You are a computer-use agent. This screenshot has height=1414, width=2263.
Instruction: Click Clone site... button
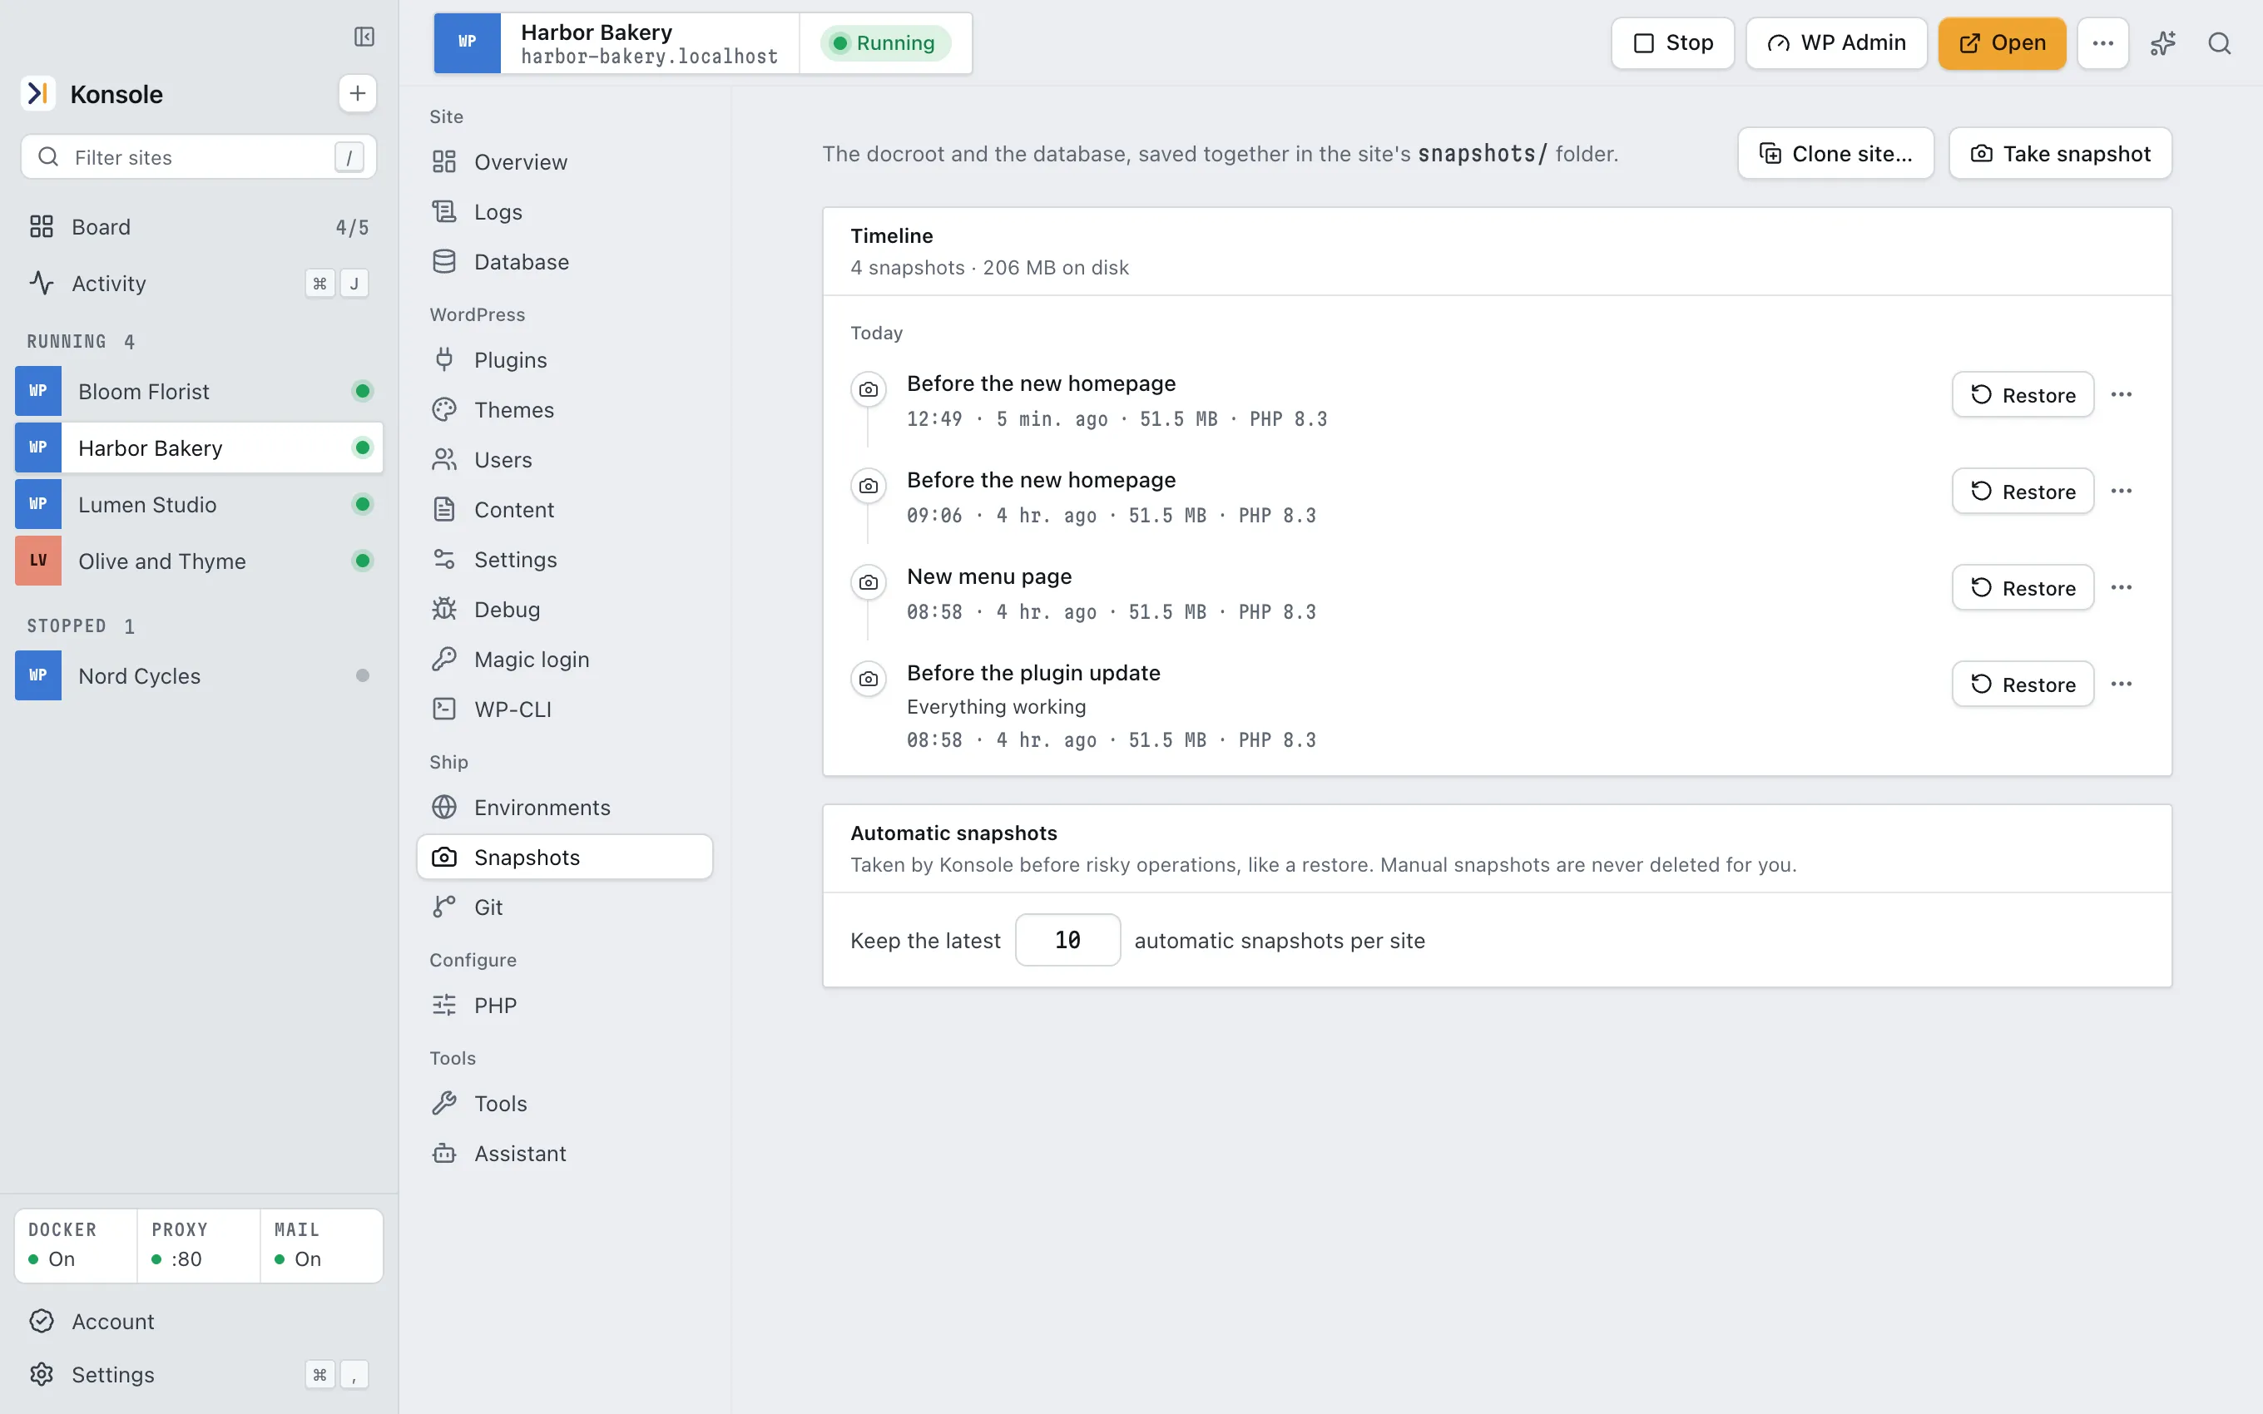point(1835,153)
